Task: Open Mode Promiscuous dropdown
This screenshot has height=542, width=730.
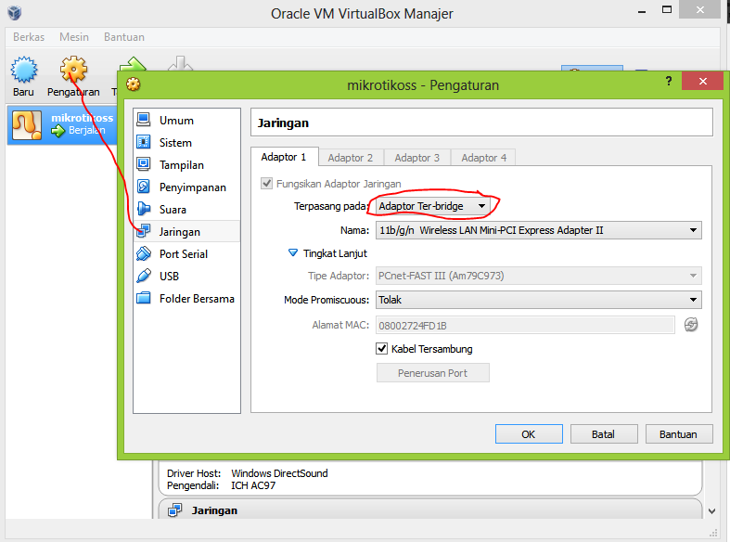Action: [x=539, y=300]
